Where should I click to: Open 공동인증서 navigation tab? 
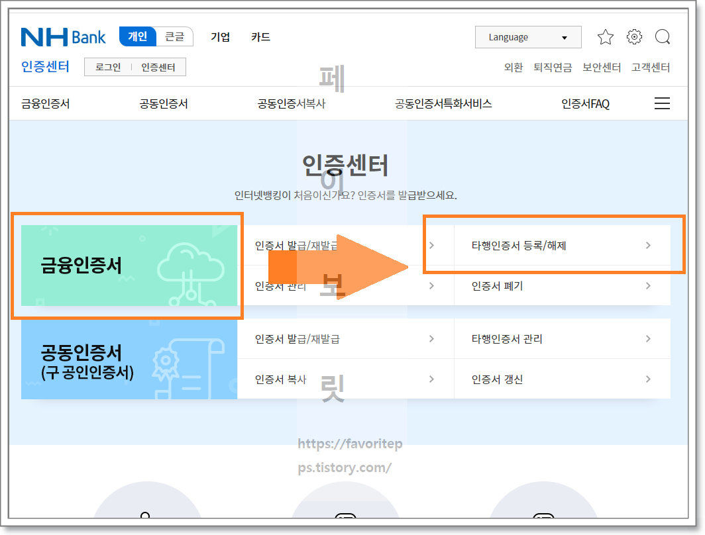coord(163,104)
